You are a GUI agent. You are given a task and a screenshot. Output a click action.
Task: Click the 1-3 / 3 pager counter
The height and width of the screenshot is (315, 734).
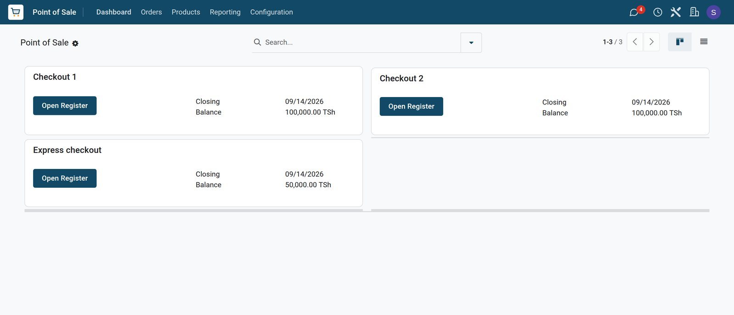click(x=612, y=42)
